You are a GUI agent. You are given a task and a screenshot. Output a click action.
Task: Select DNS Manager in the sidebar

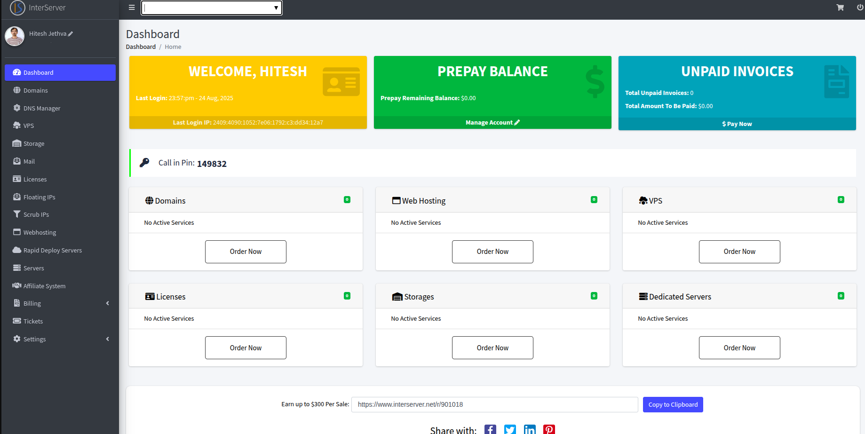(41, 108)
